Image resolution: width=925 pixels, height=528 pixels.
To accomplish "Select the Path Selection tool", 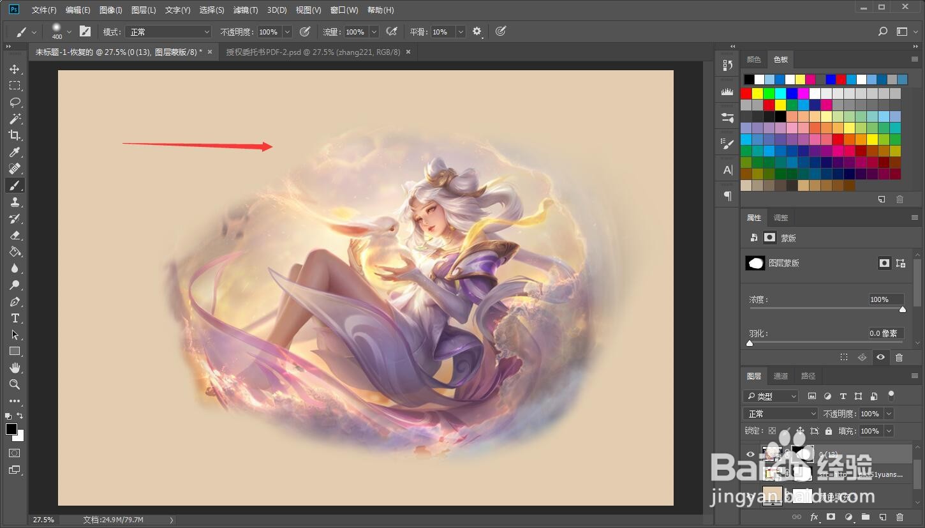I will tap(15, 335).
